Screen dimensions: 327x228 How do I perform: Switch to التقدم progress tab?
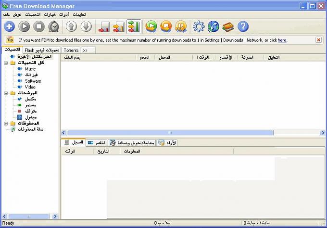coord(97,143)
